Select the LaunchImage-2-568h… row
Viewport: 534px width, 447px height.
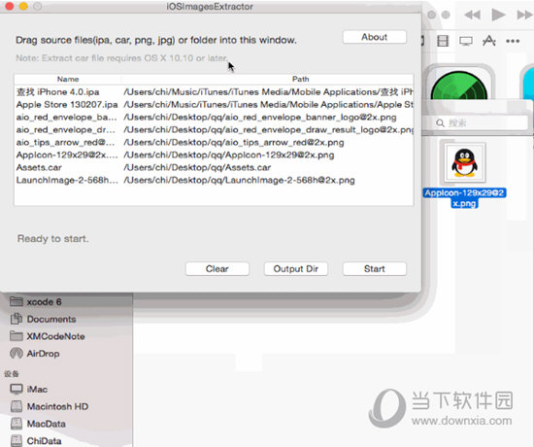(214, 181)
